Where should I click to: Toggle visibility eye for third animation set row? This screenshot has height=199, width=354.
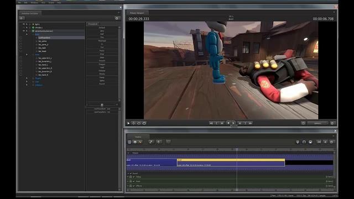(x=23, y=31)
